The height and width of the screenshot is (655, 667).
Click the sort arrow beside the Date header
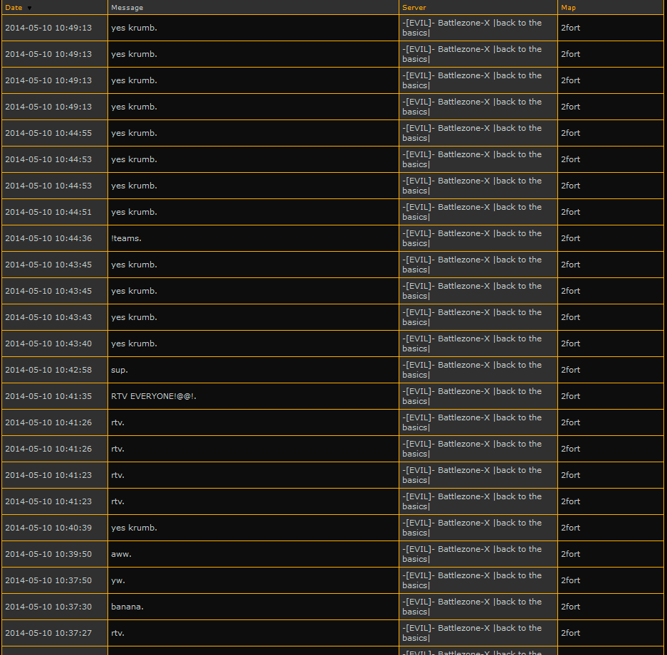[29, 8]
